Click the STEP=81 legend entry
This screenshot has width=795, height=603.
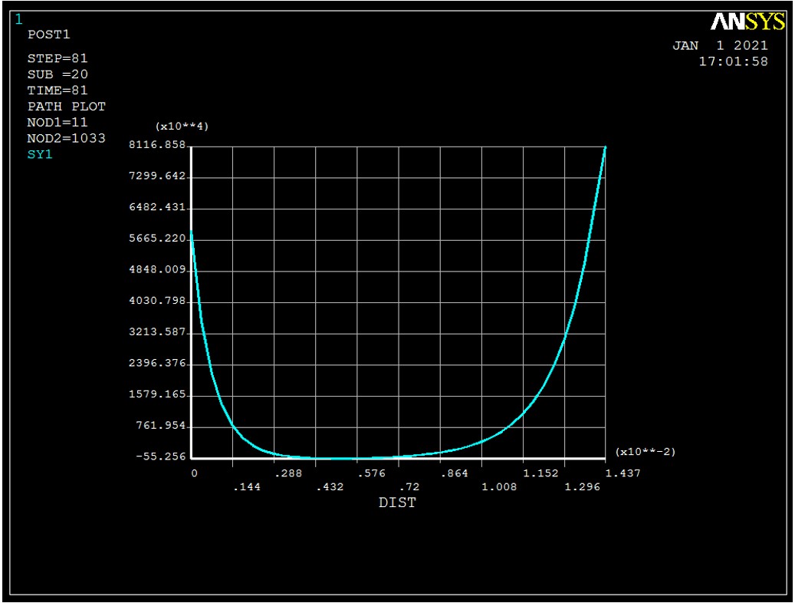(57, 58)
